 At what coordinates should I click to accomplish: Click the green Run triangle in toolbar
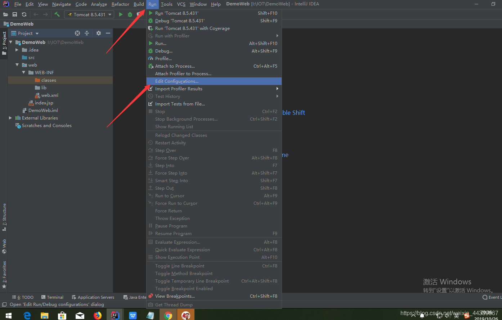[121, 14]
